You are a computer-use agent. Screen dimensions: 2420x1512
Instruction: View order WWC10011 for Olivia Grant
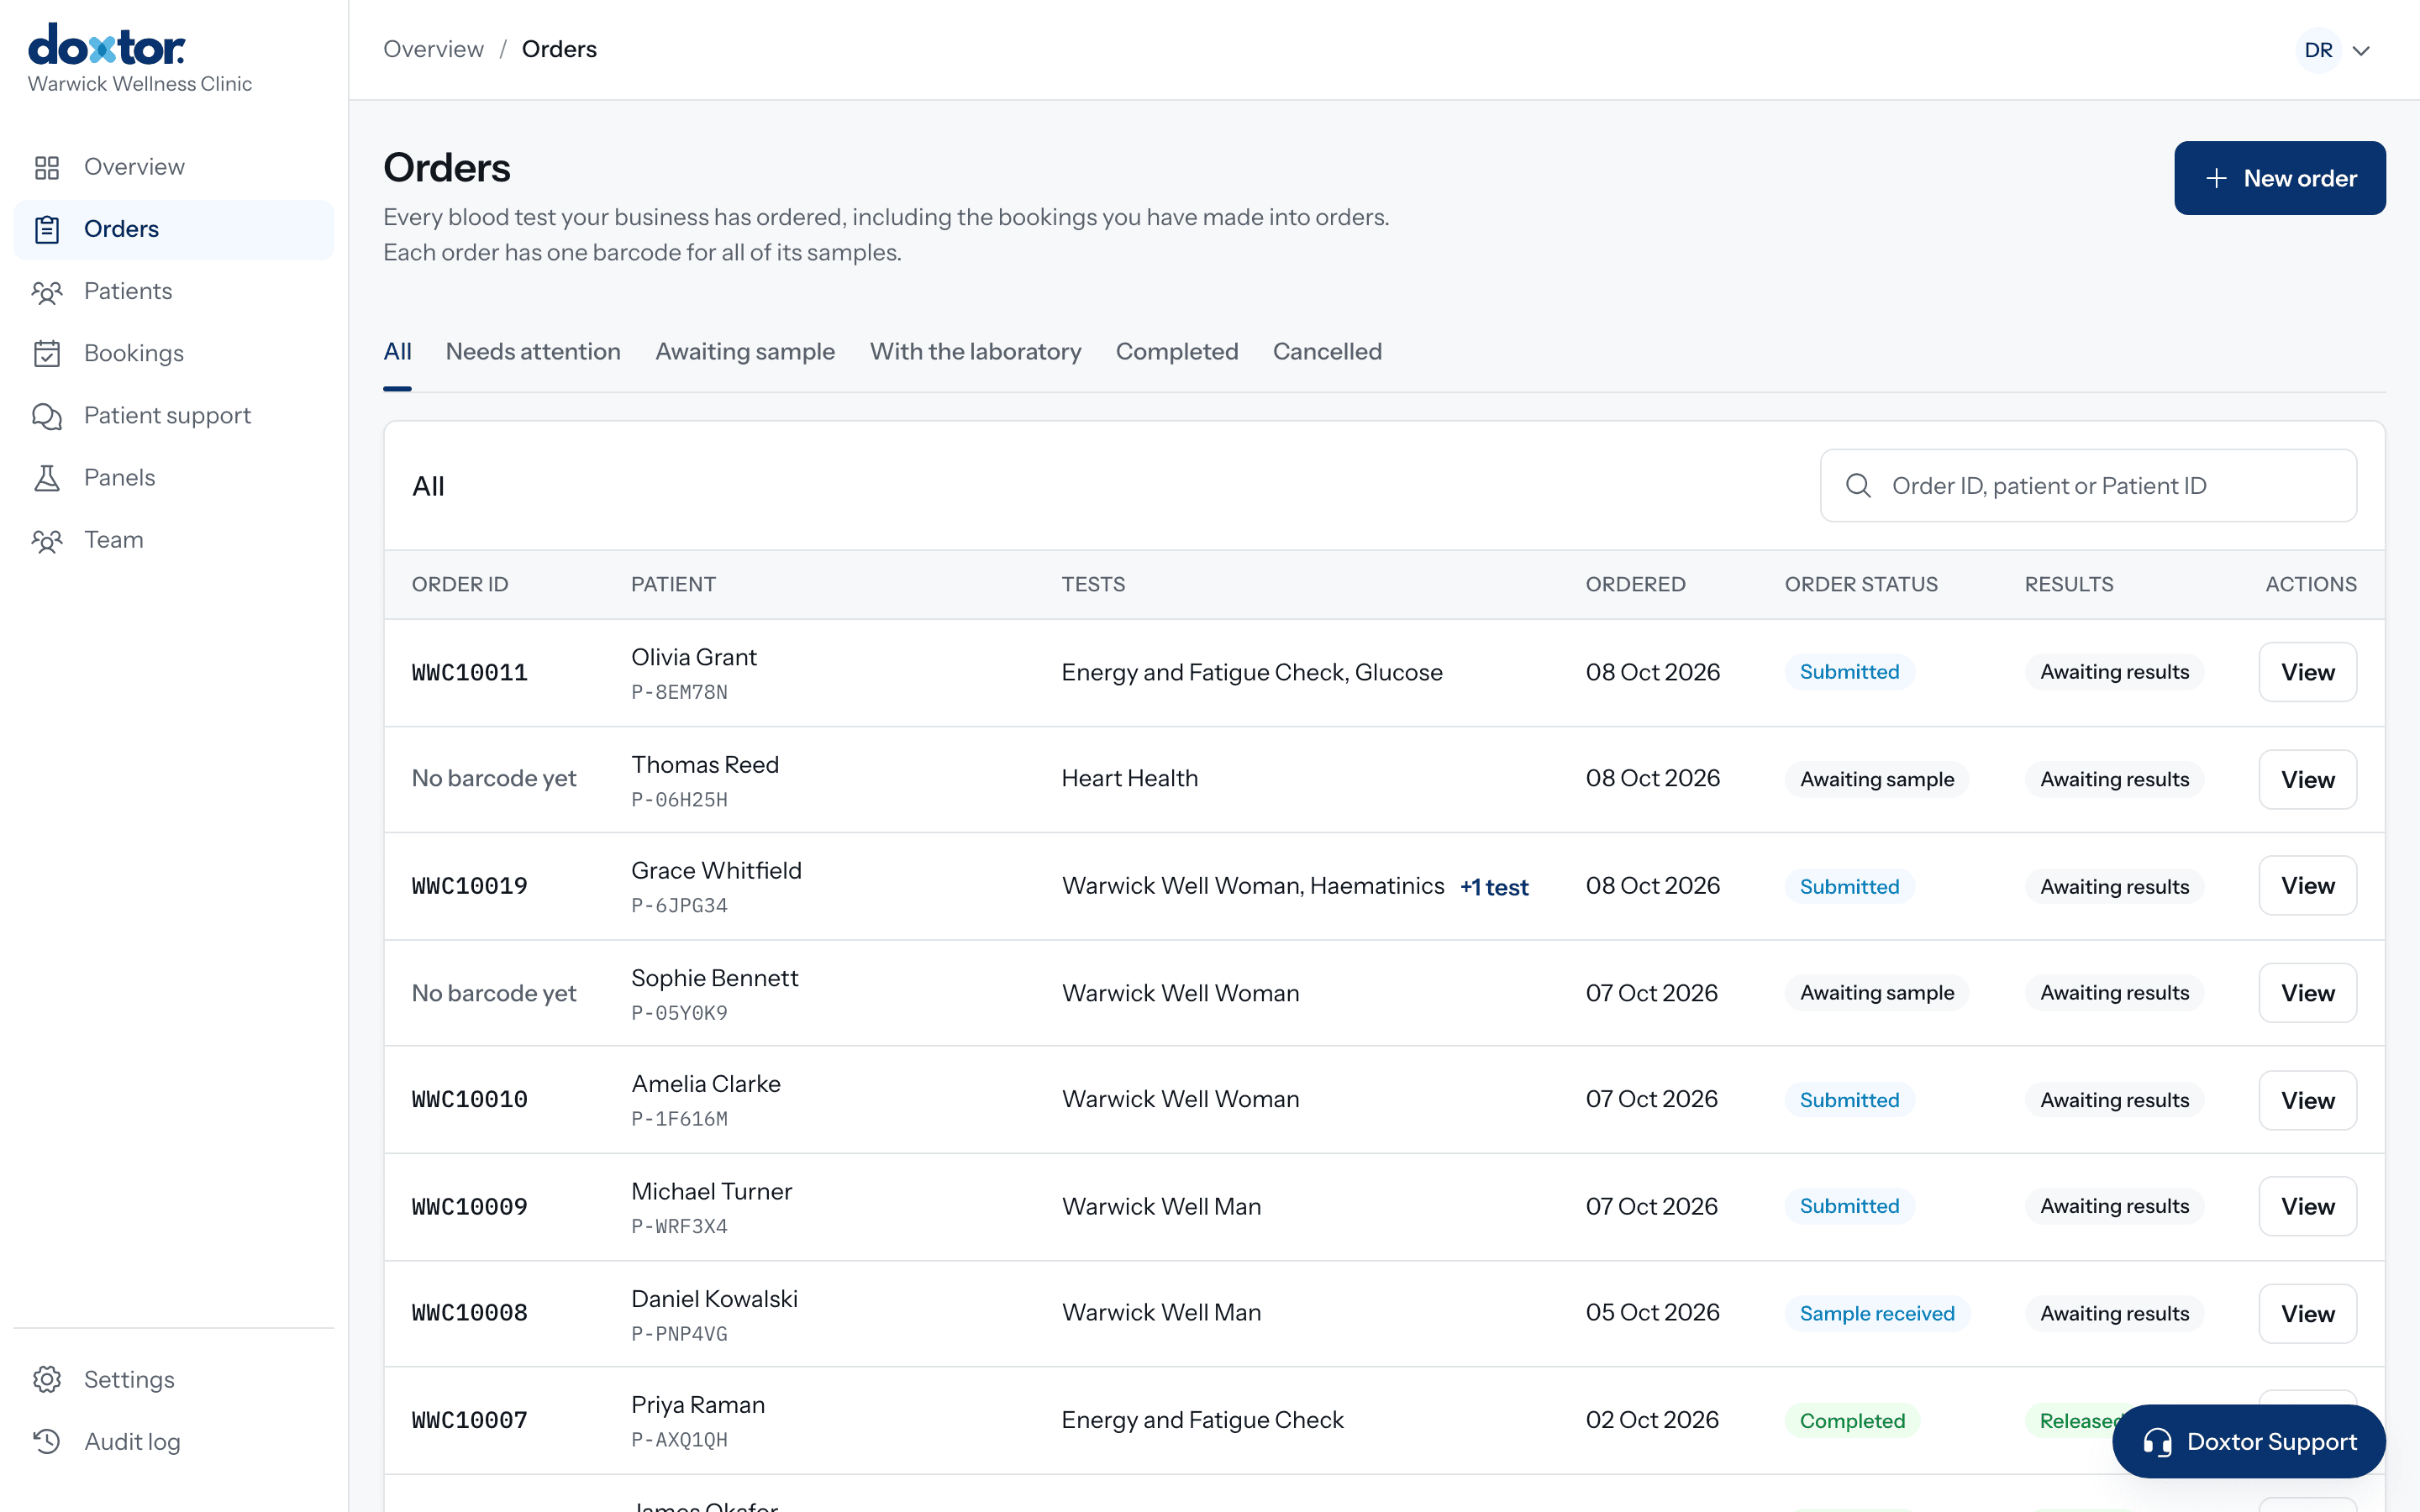2307,672
